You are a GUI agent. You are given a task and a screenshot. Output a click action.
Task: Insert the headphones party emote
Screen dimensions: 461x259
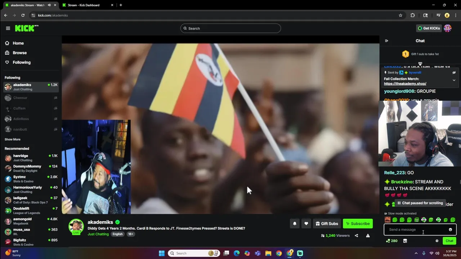click(424, 219)
